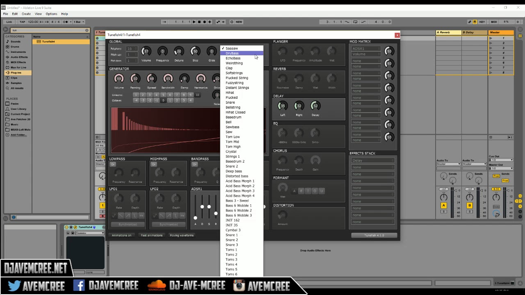Screen dimensions: 525x295
Task: Select the Play button in the transport bar
Action: (194, 22)
